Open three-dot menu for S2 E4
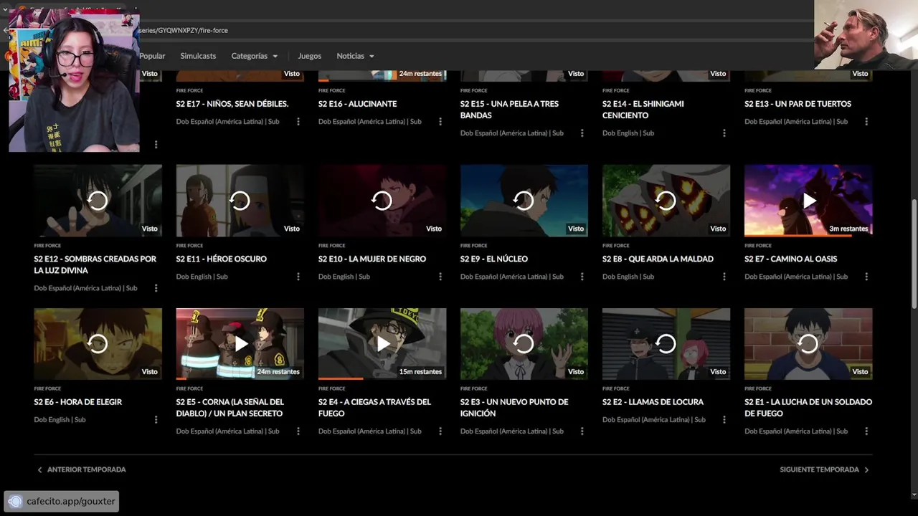This screenshot has height=516, width=918. pos(440,431)
